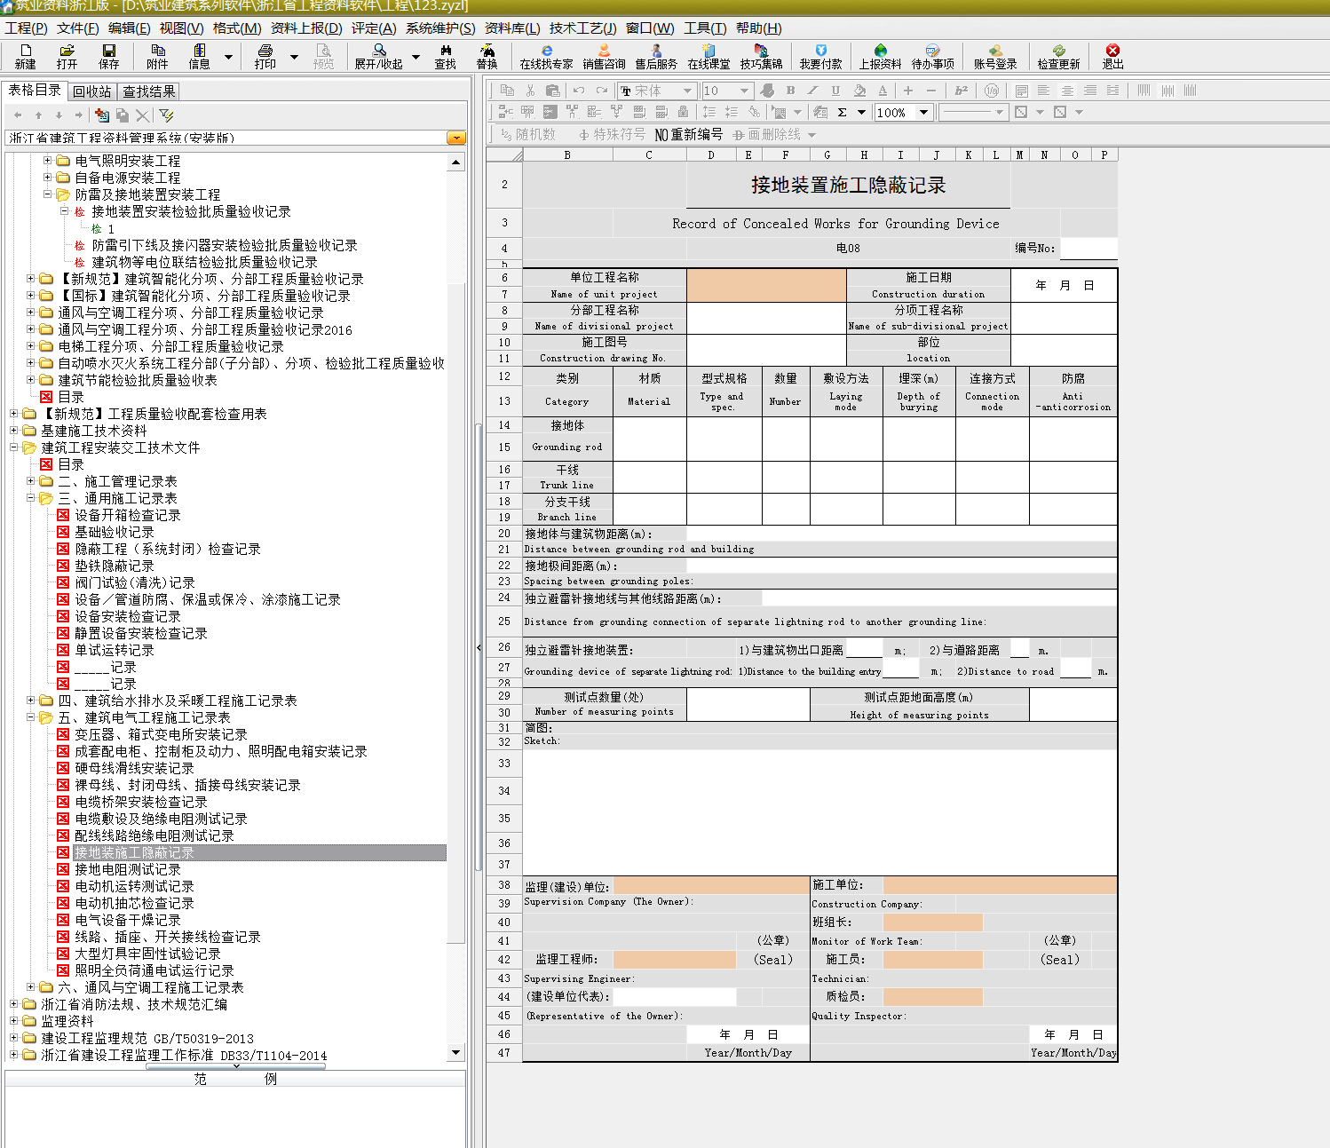Toggle left text alignment
This screenshot has width=1330, height=1148.
(1044, 91)
